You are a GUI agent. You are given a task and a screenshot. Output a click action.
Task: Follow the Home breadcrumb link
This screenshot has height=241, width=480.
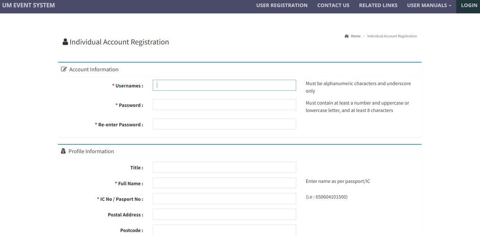(355, 36)
